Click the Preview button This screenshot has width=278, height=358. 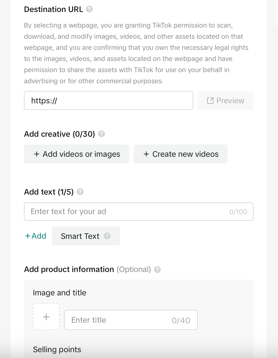point(226,100)
